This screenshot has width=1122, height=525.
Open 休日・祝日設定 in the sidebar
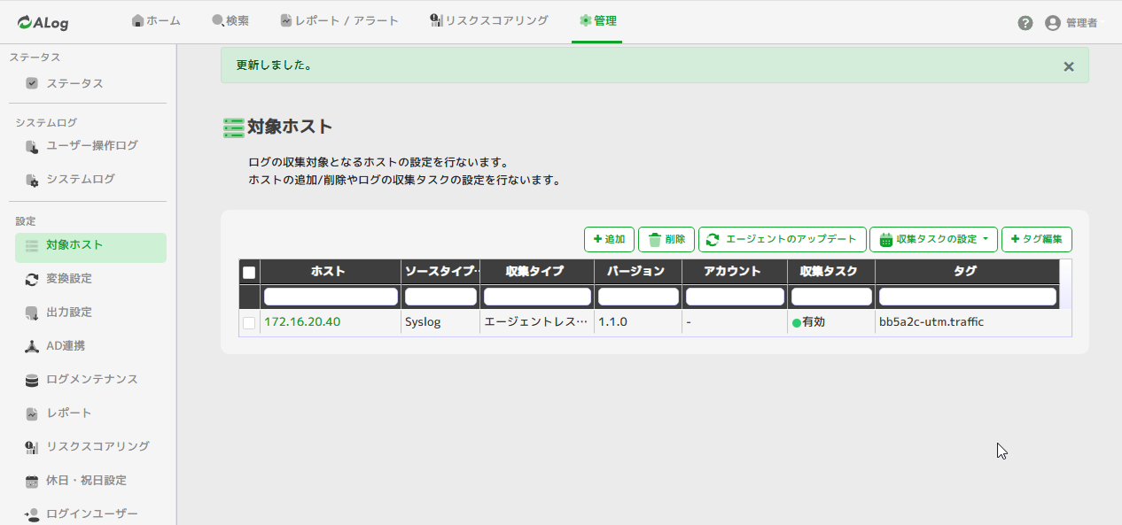(x=90, y=480)
